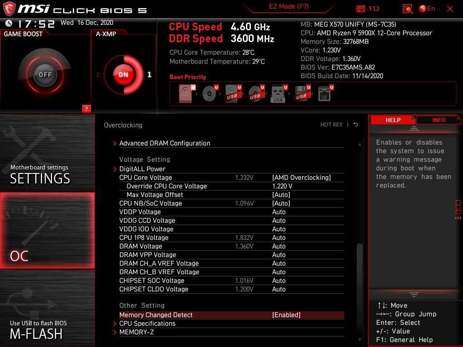Click the Boot Priority label
This screenshot has width=463, height=347.
coord(188,77)
